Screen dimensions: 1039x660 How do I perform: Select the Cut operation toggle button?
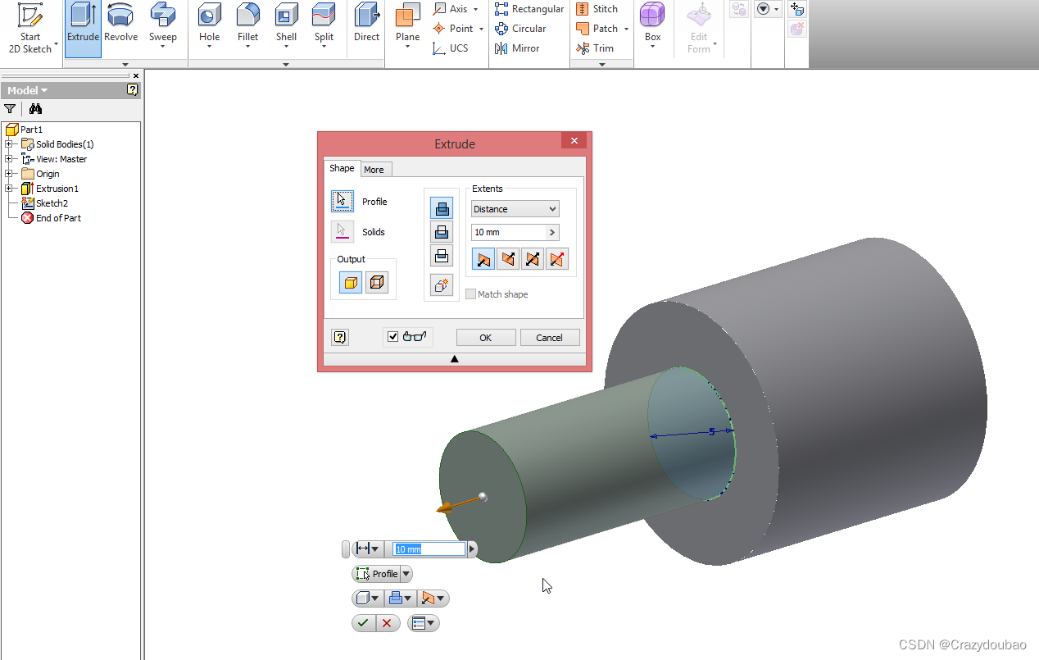(442, 232)
